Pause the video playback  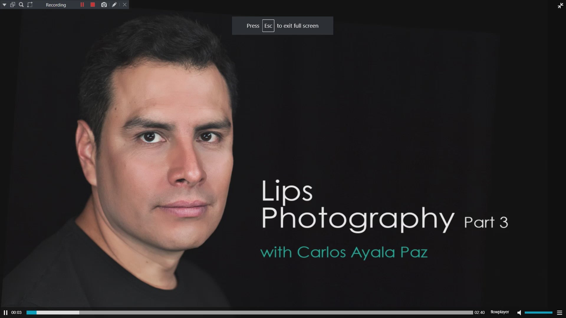5,312
